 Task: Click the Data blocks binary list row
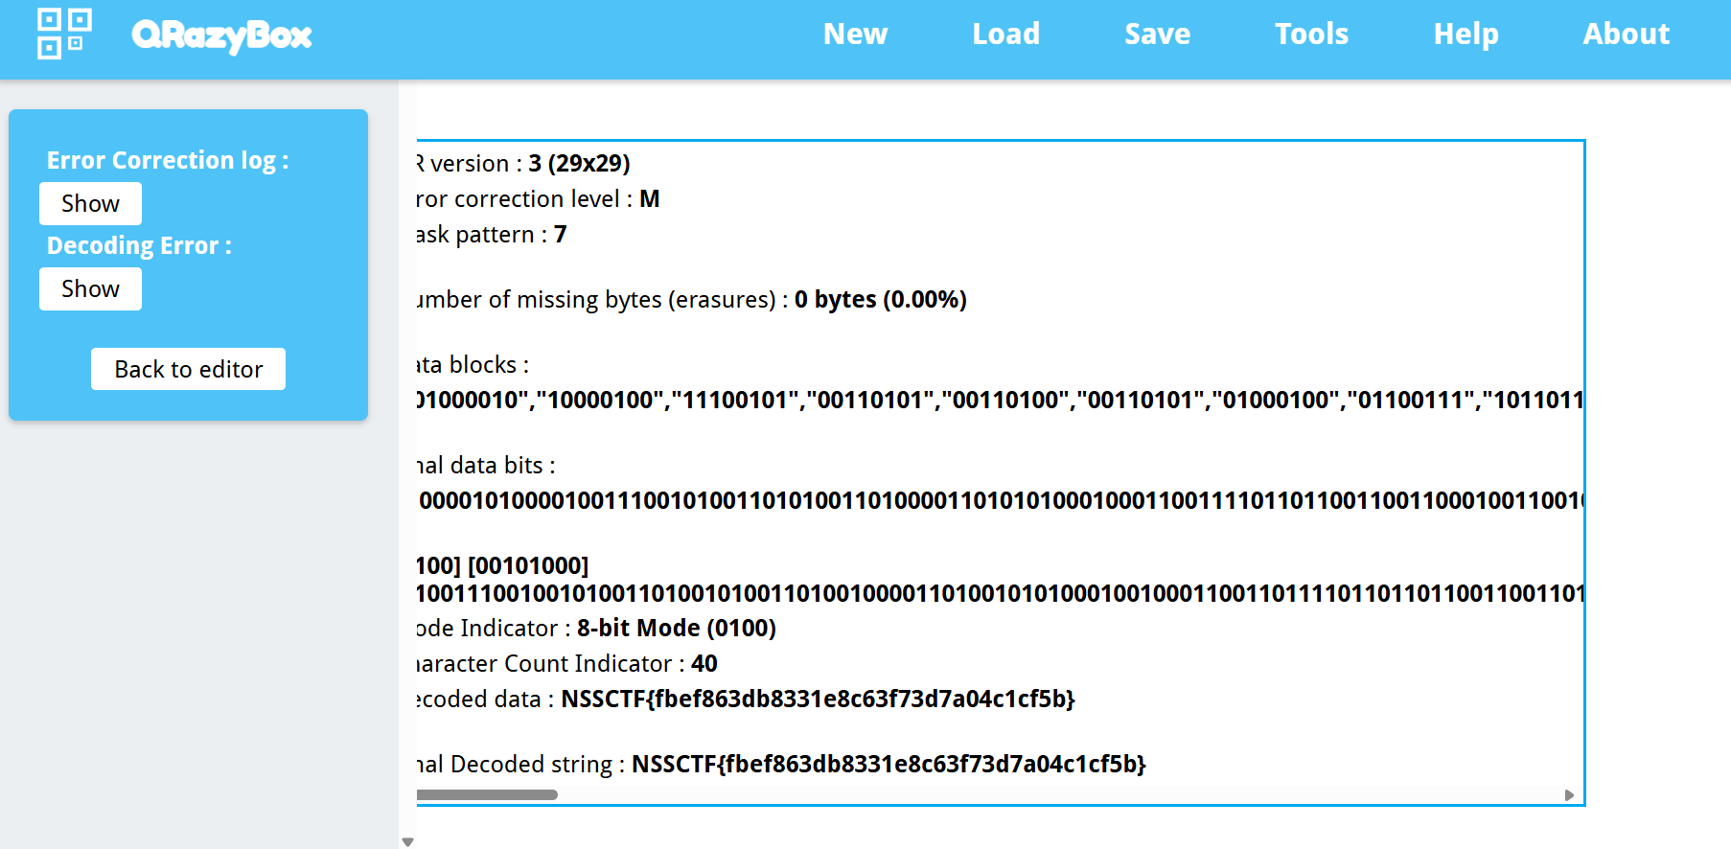[1000, 400]
